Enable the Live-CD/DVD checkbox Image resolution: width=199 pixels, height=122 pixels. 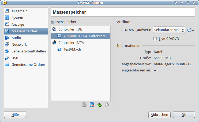click(x=155, y=39)
